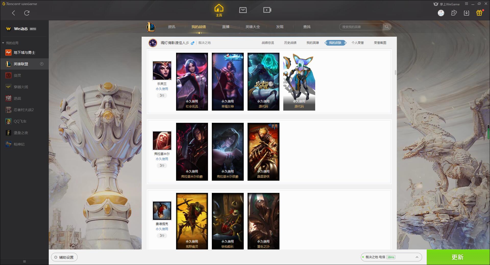Image resolution: width=490 pixels, height=265 pixels.
Task: Click the 逆战 game icon in sidebar
Action: 8,98
